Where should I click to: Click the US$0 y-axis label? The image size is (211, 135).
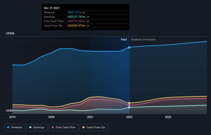(10, 111)
